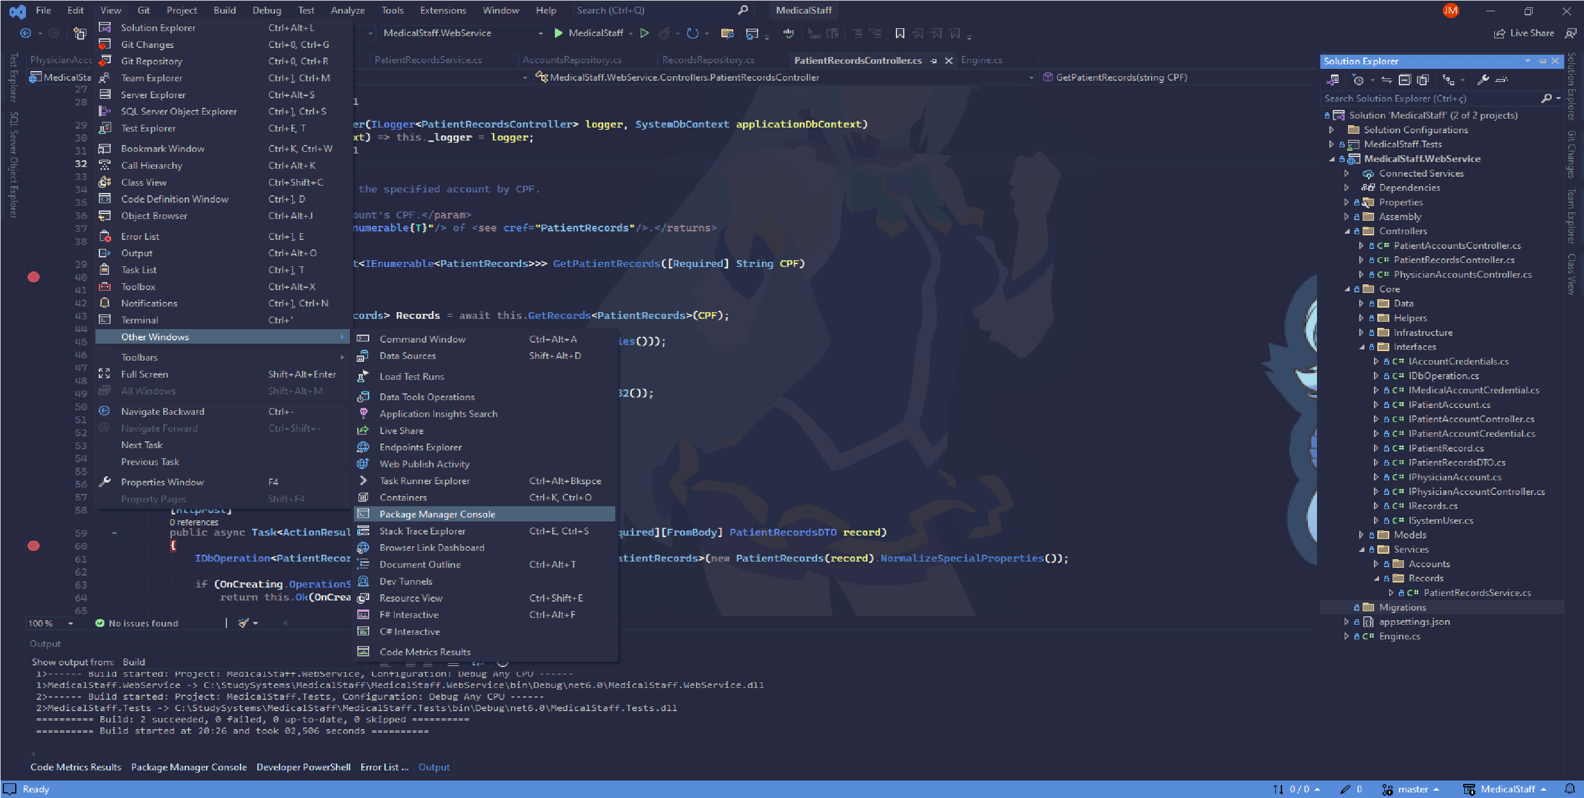Viewport: 1584px width, 798px height.
Task: Open the Solution Explorer wrench properties icon
Action: click(1482, 80)
